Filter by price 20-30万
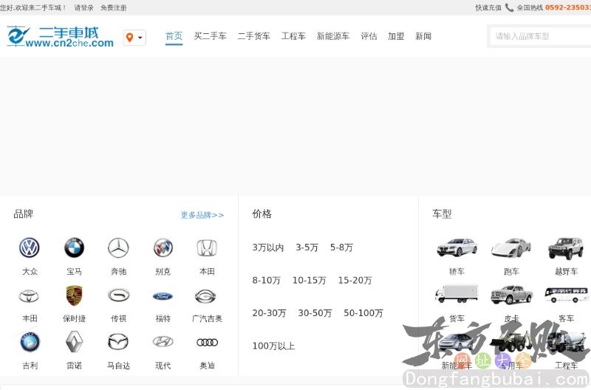The height and width of the screenshot is (390, 591). coord(269,313)
